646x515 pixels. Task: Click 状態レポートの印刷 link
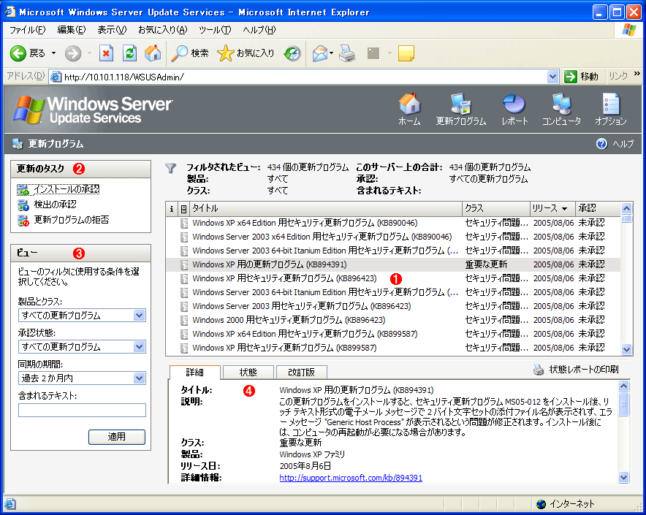coord(584,370)
